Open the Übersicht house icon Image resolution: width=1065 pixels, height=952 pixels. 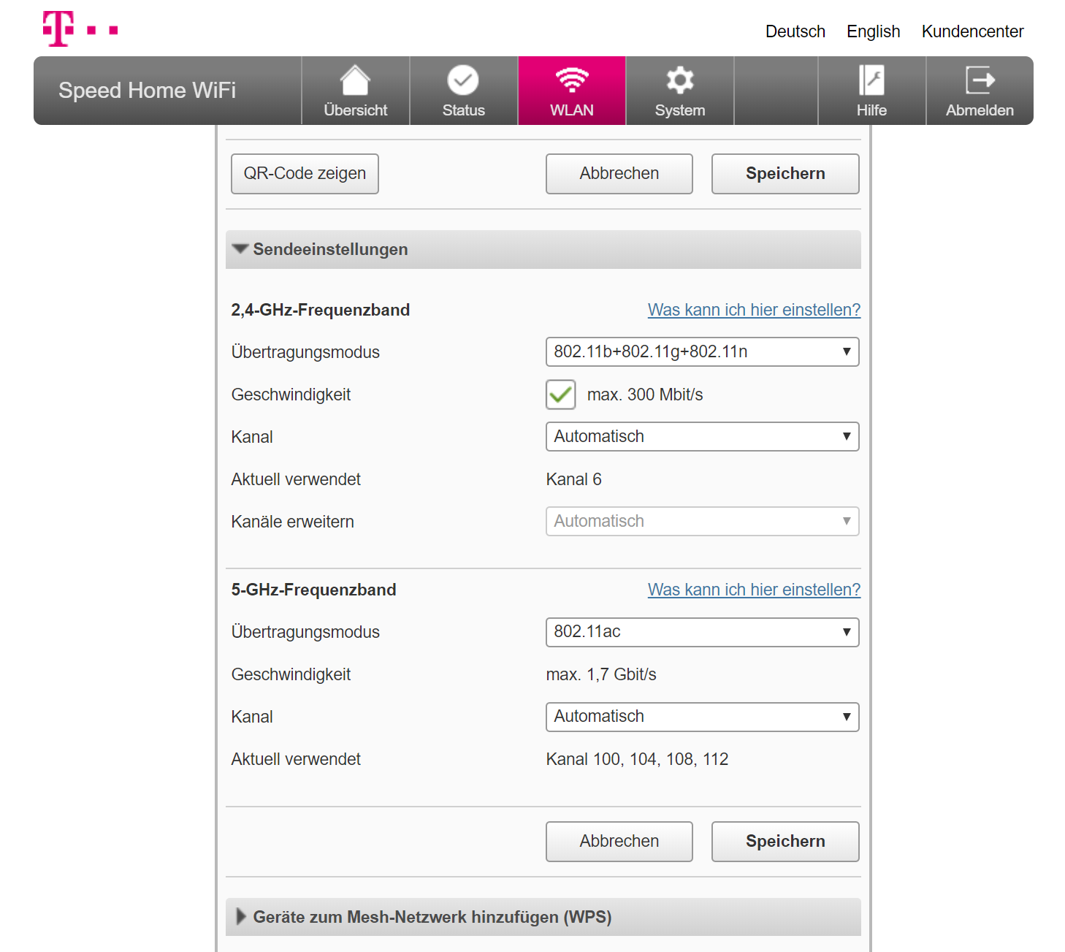(x=356, y=80)
